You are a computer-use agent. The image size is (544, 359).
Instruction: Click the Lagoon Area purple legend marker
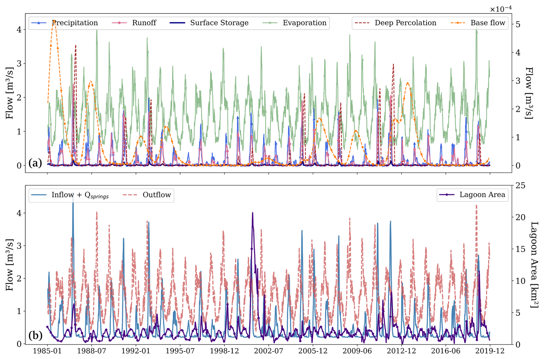pos(447,195)
